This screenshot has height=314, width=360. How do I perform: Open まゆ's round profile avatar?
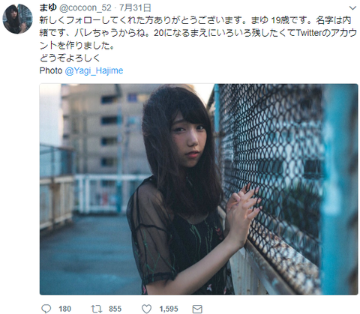coord(17,19)
